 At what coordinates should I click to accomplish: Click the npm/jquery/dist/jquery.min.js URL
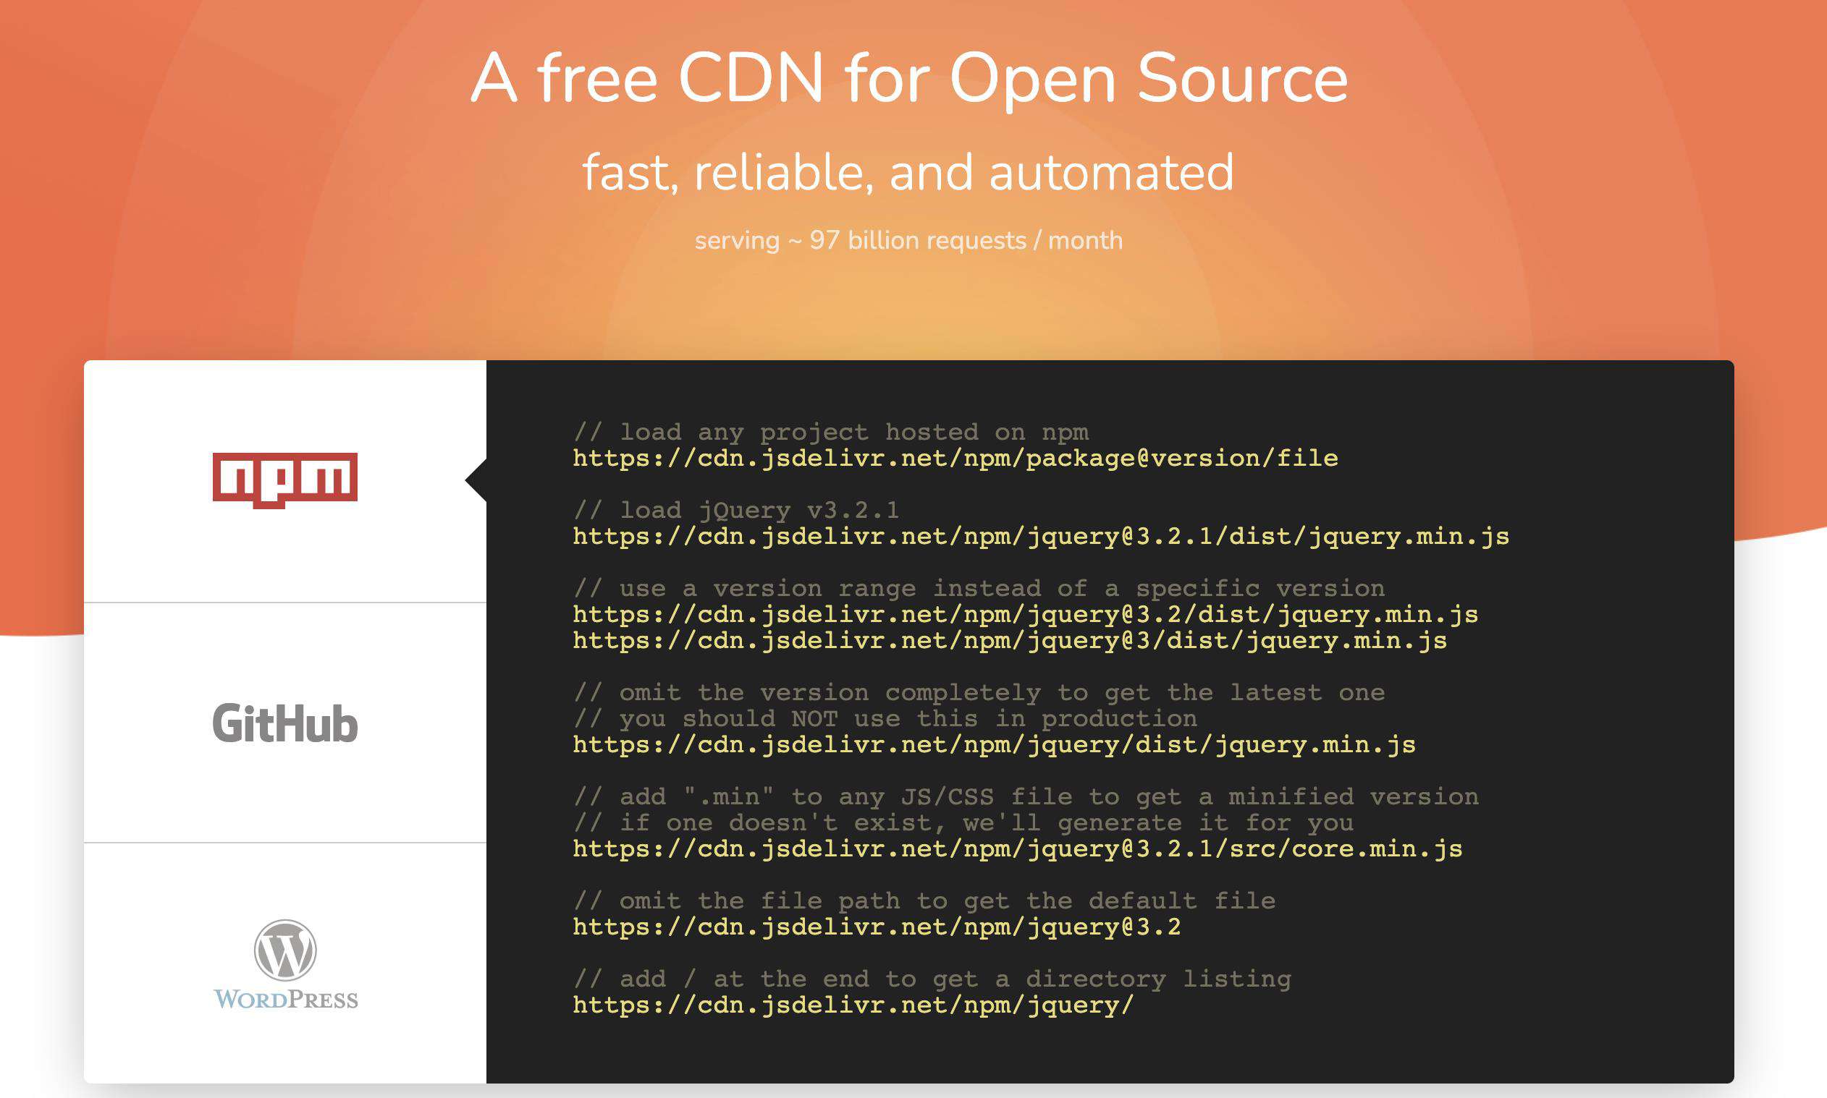pos(994,745)
